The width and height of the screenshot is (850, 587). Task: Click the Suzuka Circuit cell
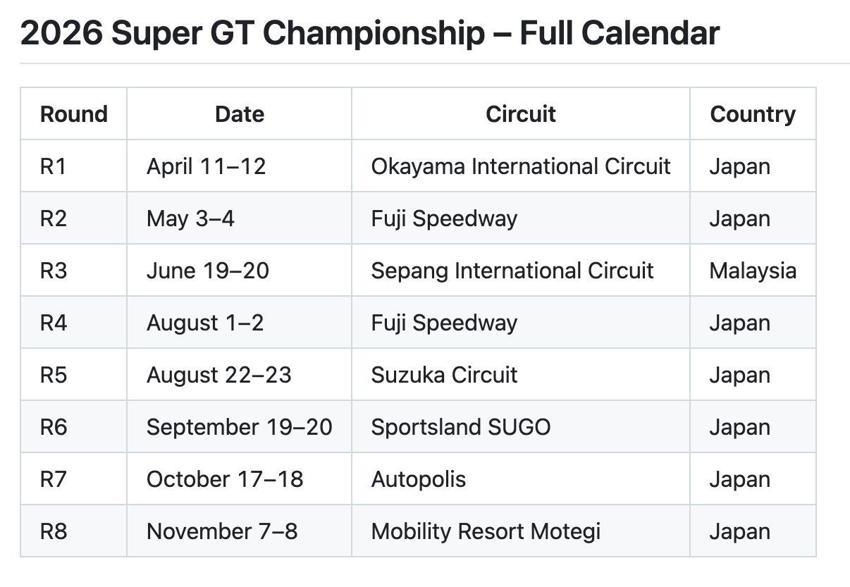tap(444, 375)
